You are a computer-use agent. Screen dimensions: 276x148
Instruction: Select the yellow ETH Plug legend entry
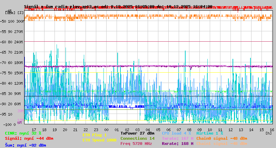[95, 135]
